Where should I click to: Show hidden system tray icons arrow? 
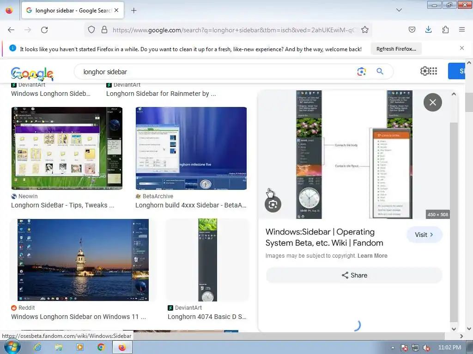(393, 348)
